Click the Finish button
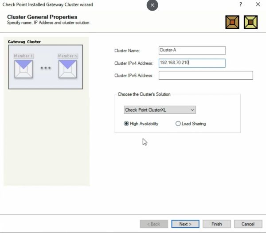Viewport: 266px width, 233px height. point(217,224)
